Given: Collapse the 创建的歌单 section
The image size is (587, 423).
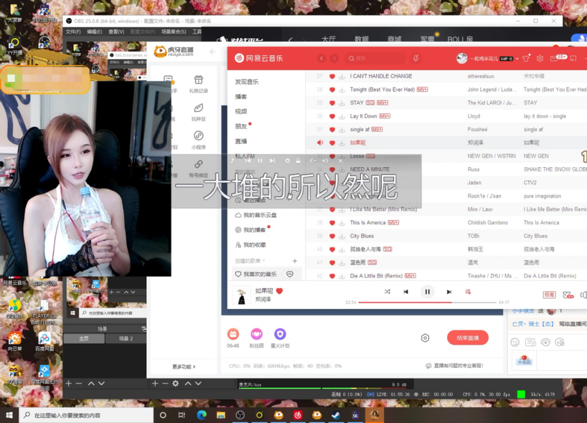Looking at the screenshot, I should (264, 260).
